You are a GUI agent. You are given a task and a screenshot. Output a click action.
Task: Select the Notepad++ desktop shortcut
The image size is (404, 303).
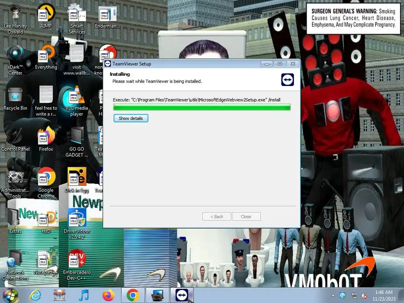click(46, 262)
